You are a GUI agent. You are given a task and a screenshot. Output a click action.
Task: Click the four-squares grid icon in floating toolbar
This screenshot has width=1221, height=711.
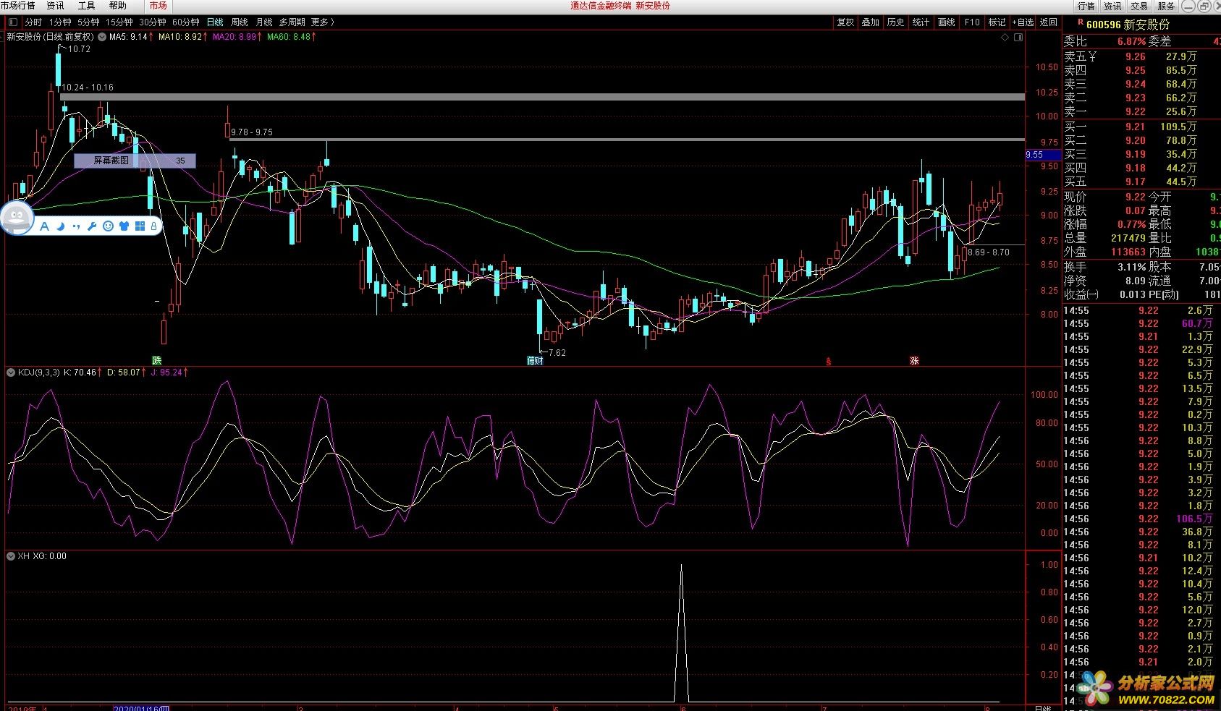tap(140, 226)
